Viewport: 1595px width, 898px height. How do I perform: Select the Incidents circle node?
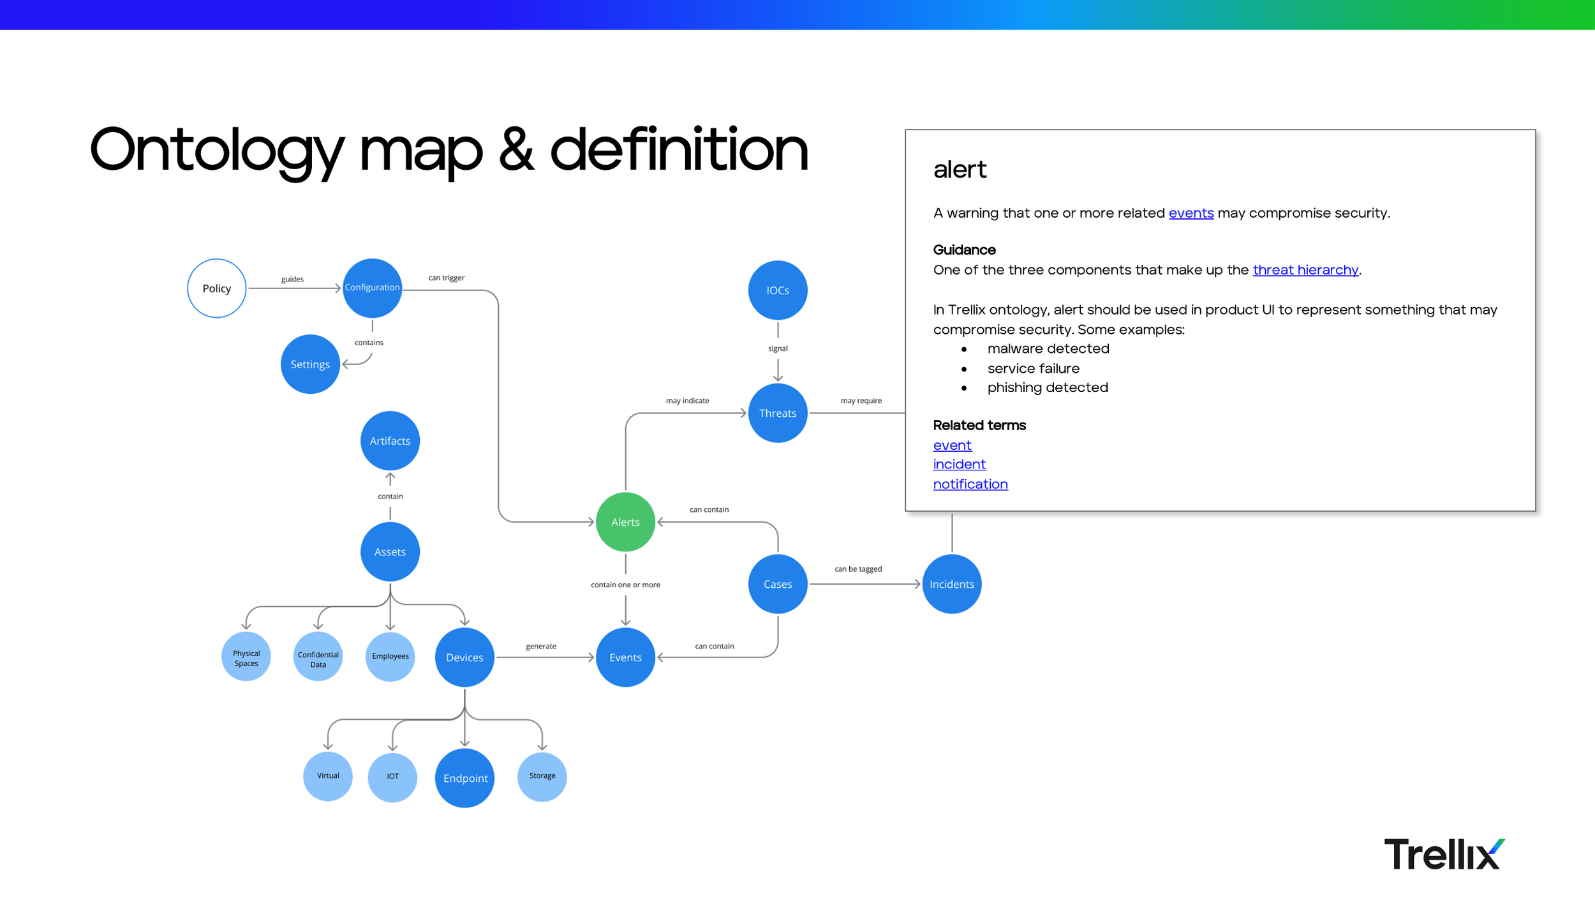tap(951, 584)
